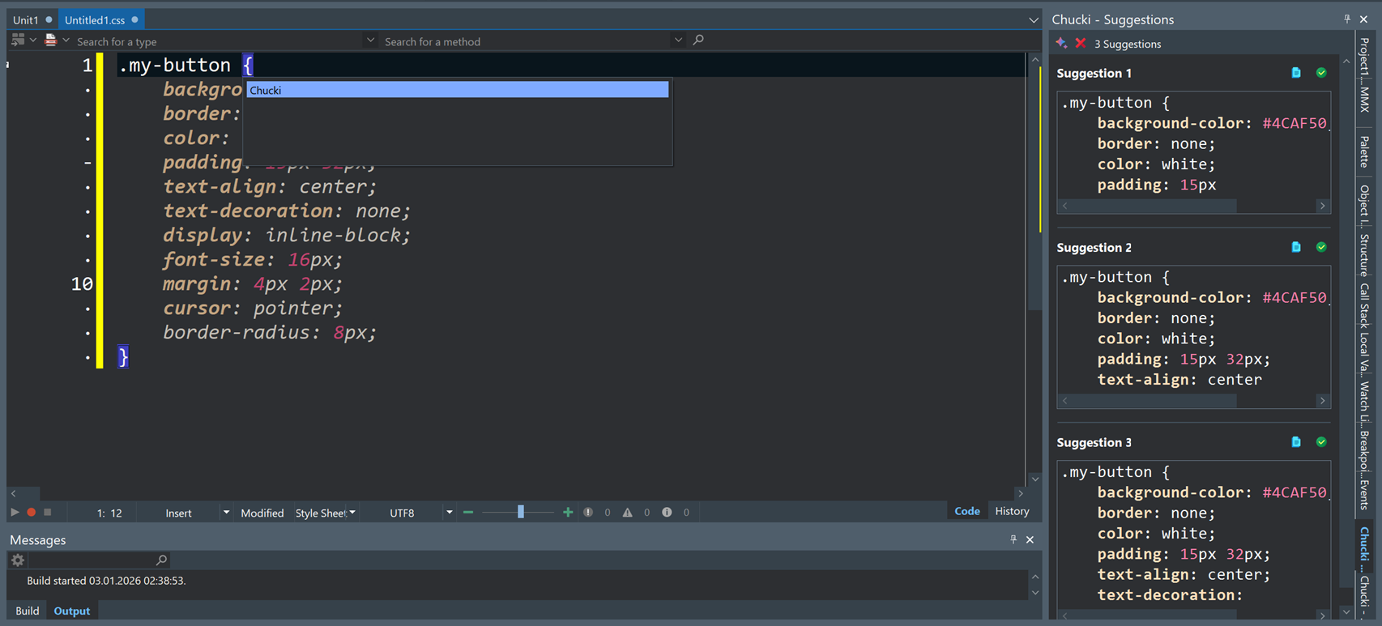This screenshot has width=1382, height=626.
Task: Click Suggestion 2 horizontal scrollbar right arrow
Action: (x=1322, y=401)
